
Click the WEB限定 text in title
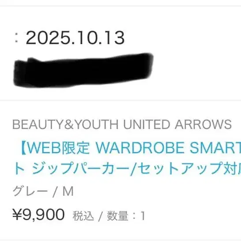pos(58,148)
